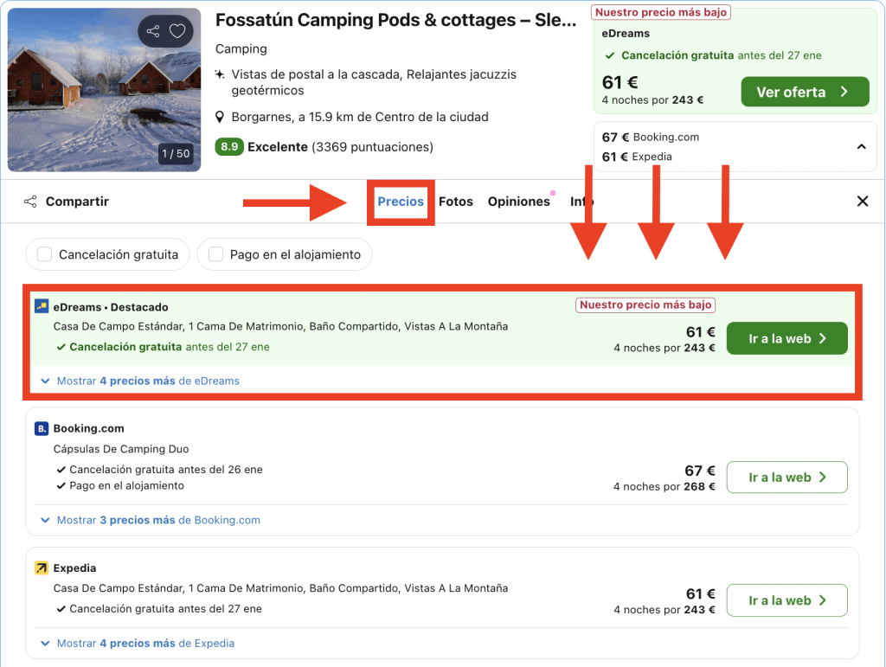The image size is (886, 667).
Task: Click the Compartir share icon
Action: 30,202
